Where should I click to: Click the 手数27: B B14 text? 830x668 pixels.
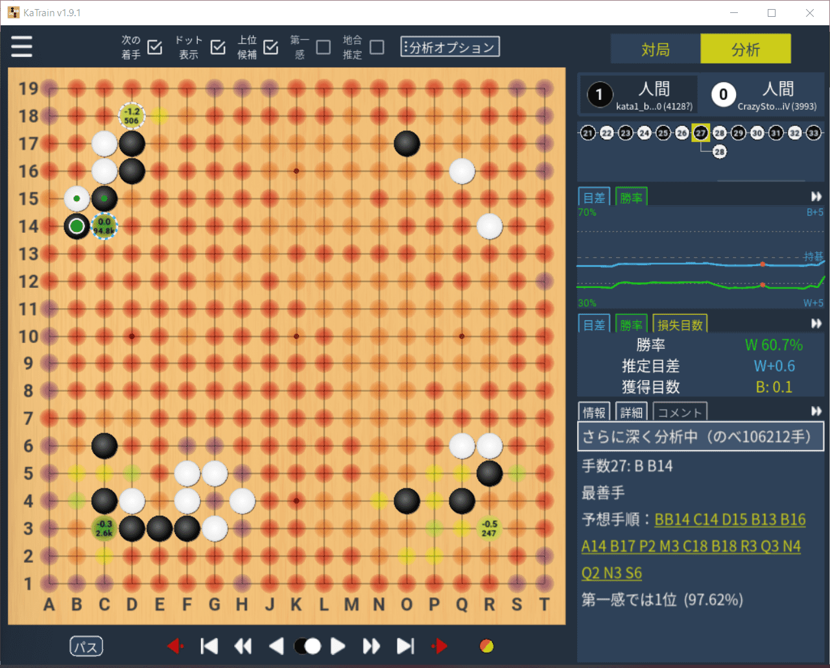[627, 466]
